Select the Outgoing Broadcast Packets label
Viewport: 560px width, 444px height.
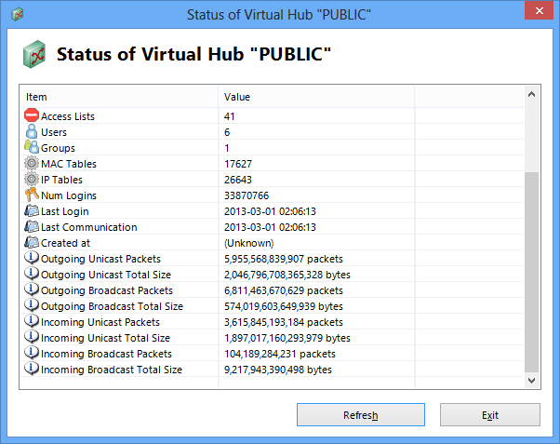coord(107,290)
